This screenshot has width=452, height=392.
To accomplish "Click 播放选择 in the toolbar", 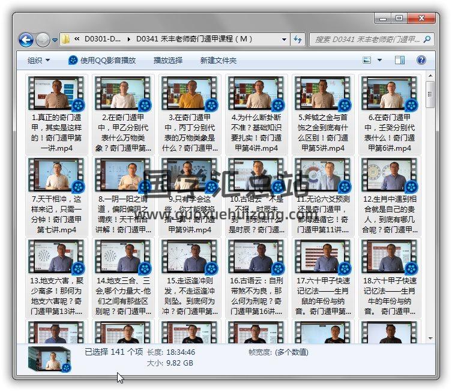I will tap(168, 61).
